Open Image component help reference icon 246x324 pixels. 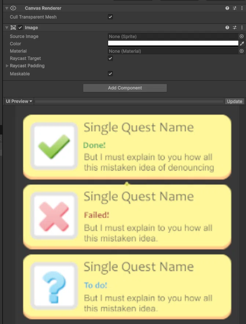[x=227, y=27]
